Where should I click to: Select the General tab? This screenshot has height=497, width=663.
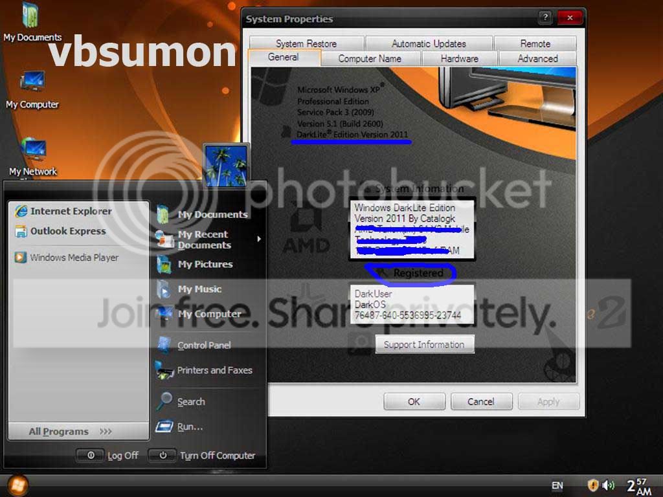[x=284, y=58]
